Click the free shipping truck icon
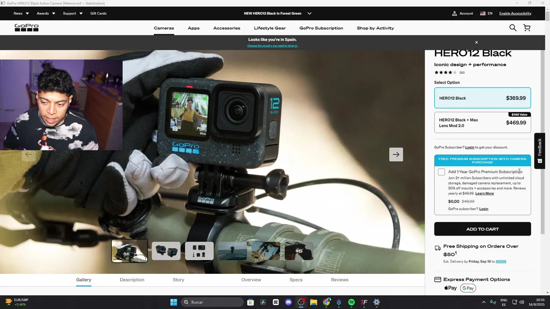The height and width of the screenshot is (309, 550). (437, 248)
